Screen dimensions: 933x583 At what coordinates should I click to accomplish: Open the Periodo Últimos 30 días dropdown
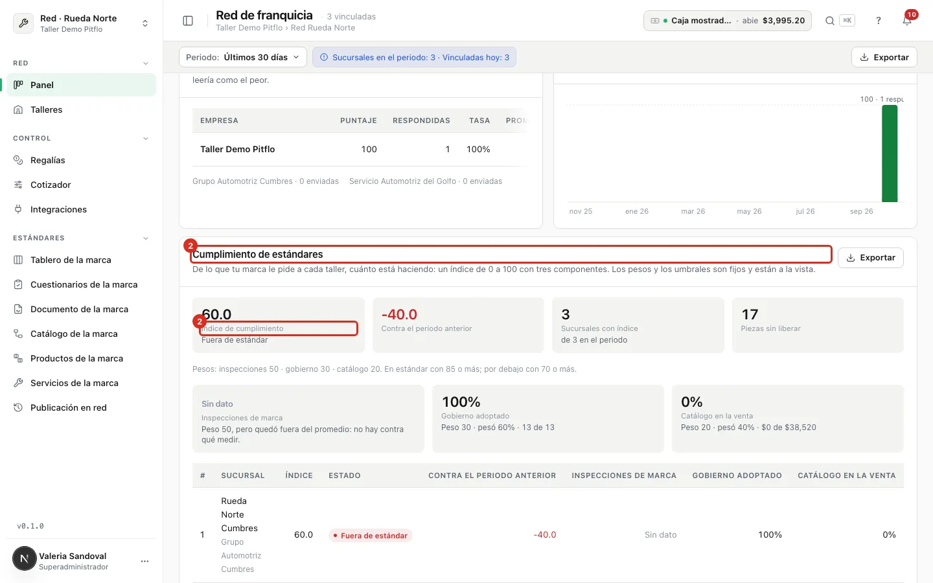pos(242,57)
